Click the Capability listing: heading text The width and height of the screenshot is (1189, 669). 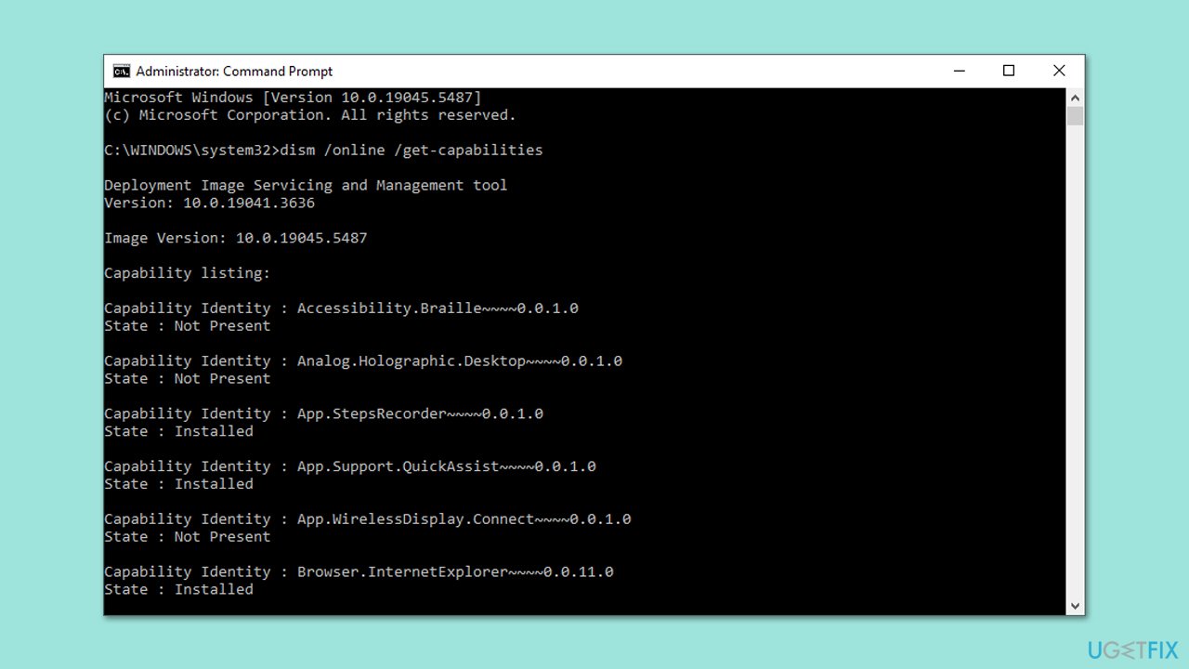(188, 273)
